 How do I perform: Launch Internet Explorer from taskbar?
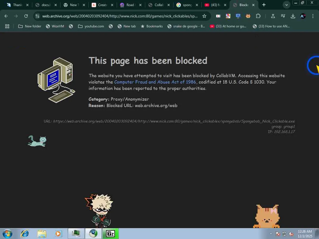pos(25,234)
